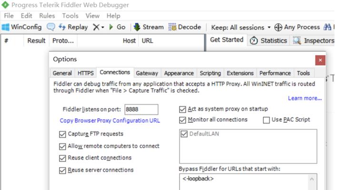
Task: Follow the Learn more link
Action: coord(305,98)
